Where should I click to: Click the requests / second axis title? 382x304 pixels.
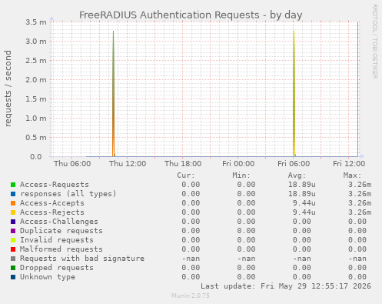(8, 89)
